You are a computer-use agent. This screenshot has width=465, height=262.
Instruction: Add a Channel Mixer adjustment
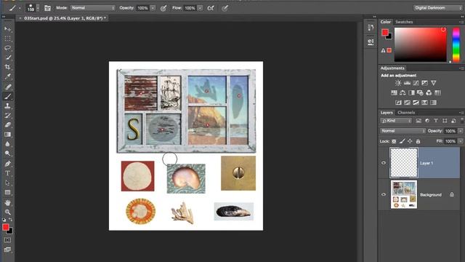(x=429, y=92)
